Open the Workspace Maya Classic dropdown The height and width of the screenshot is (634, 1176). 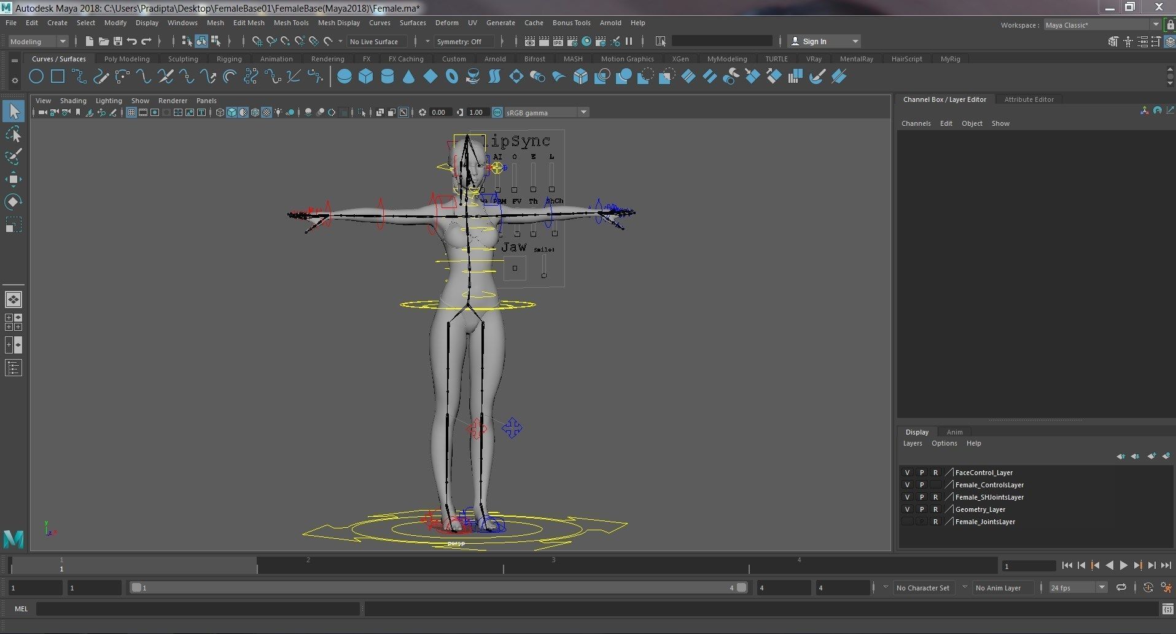(1102, 25)
